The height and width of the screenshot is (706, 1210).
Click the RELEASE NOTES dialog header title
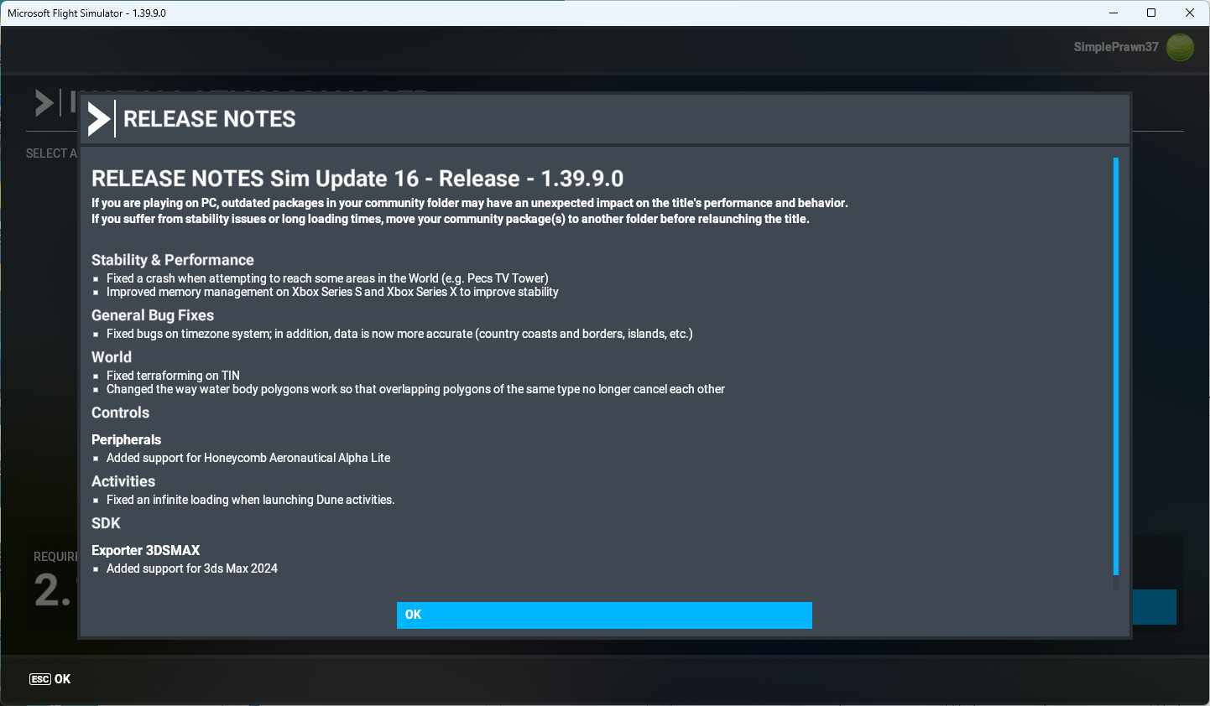[210, 119]
